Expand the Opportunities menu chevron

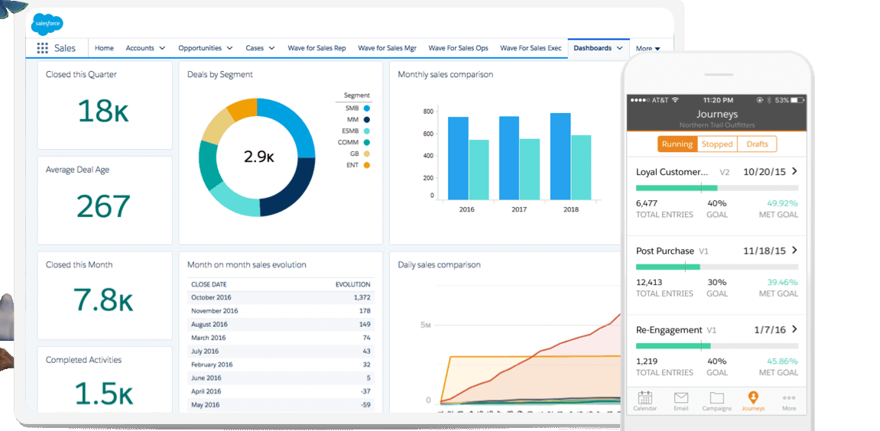pos(229,48)
